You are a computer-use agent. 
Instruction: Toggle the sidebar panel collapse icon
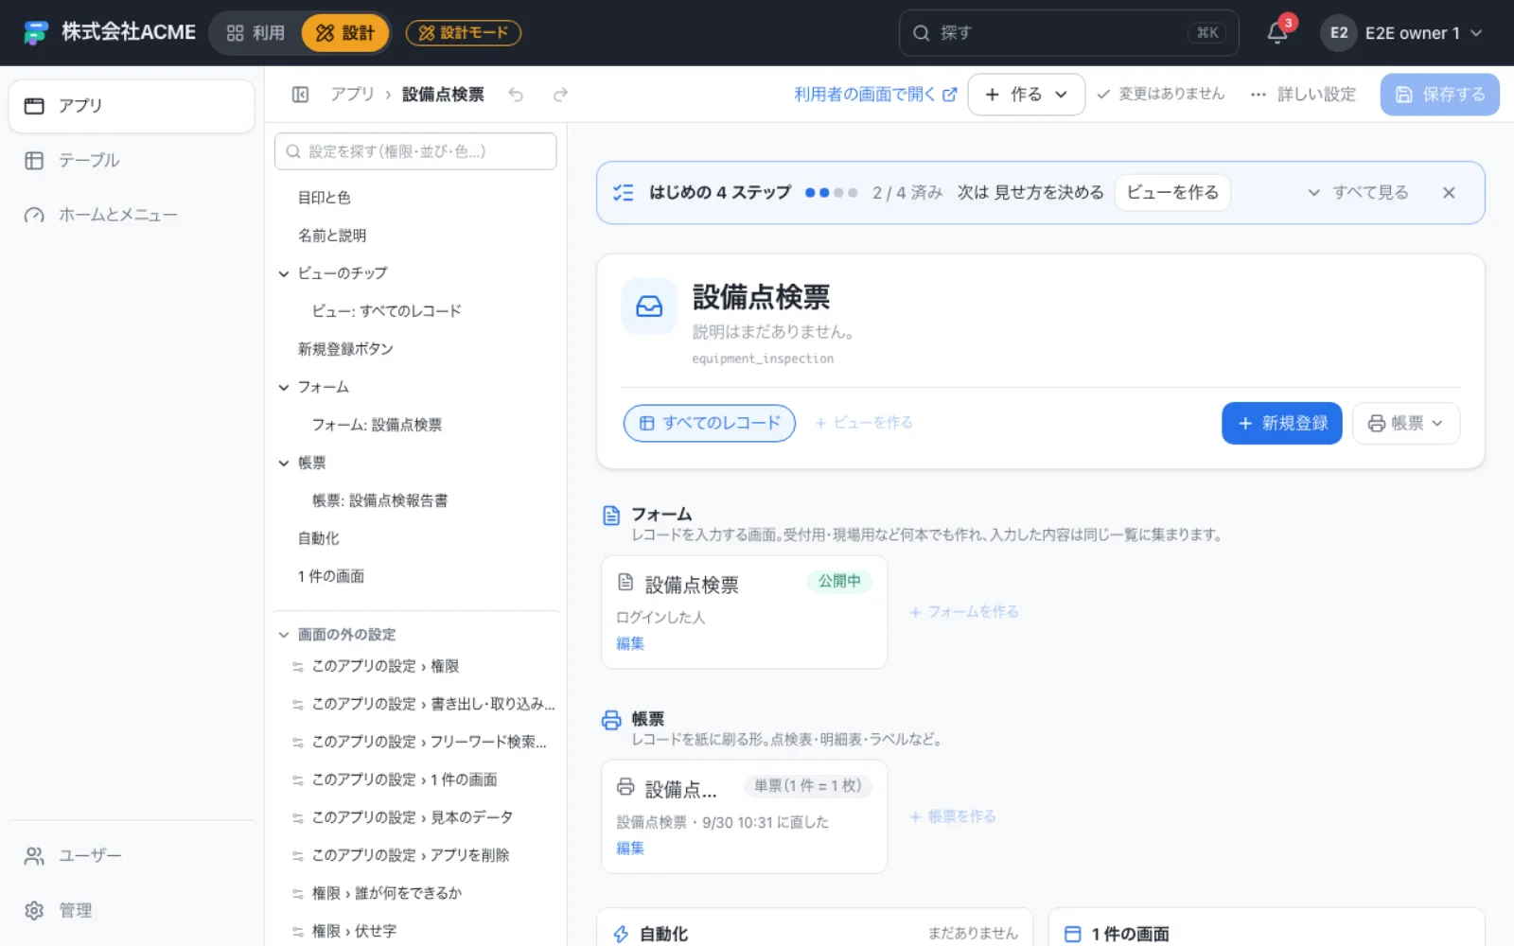tap(300, 95)
